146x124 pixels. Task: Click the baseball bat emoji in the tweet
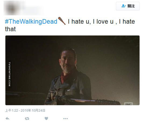click(x=62, y=21)
